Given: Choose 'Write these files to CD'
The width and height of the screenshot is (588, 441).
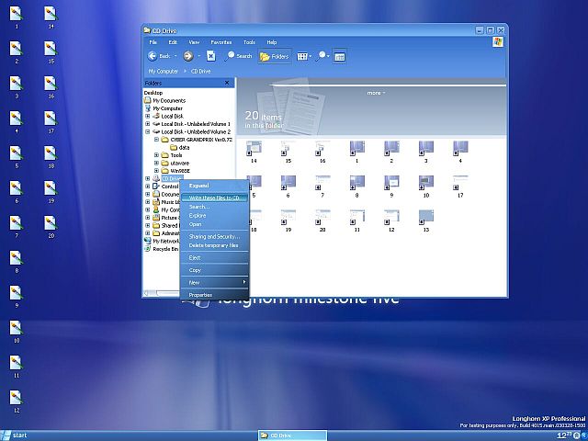Looking at the screenshot, I should click(213, 198).
